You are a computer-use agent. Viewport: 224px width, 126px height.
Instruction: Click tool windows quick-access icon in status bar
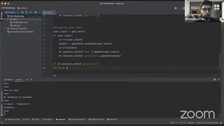[2, 123]
